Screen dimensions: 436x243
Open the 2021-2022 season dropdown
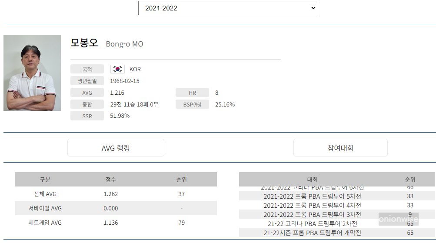point(228,8)
